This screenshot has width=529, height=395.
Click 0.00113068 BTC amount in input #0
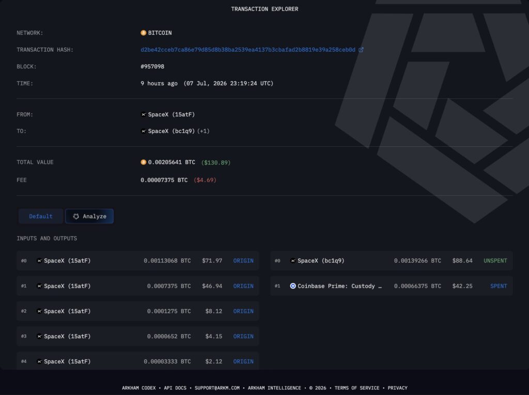click(167, 261)
